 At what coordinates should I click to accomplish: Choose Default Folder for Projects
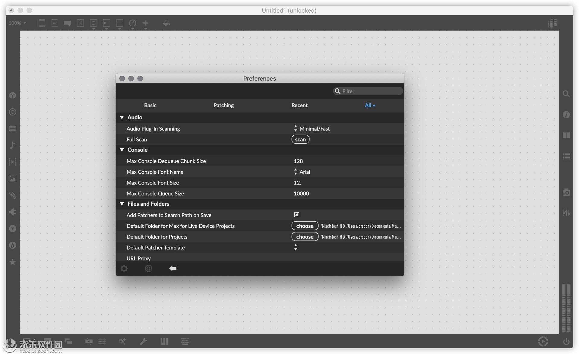tap(305, 237)
